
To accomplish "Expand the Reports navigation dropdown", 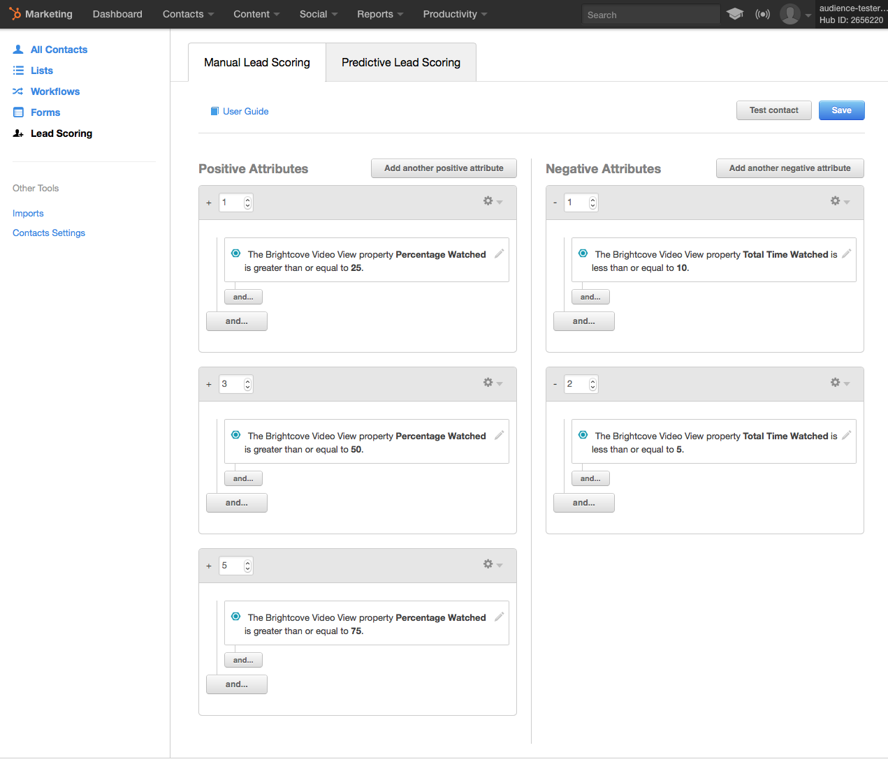I will [380, 14].
